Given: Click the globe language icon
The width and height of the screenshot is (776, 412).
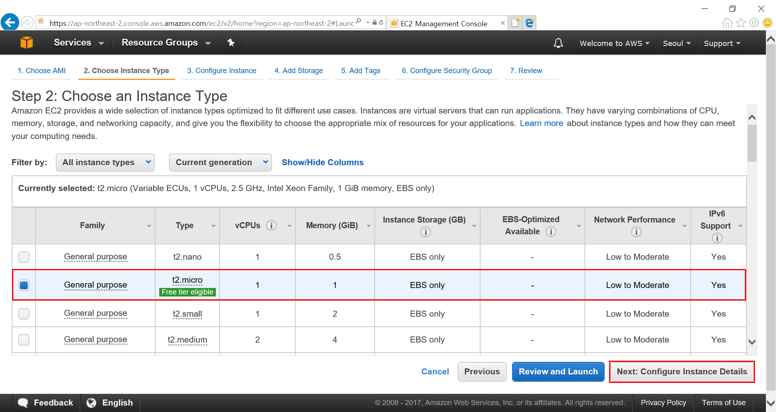Looking at the screenshot, I should click(x=92, y=403).
